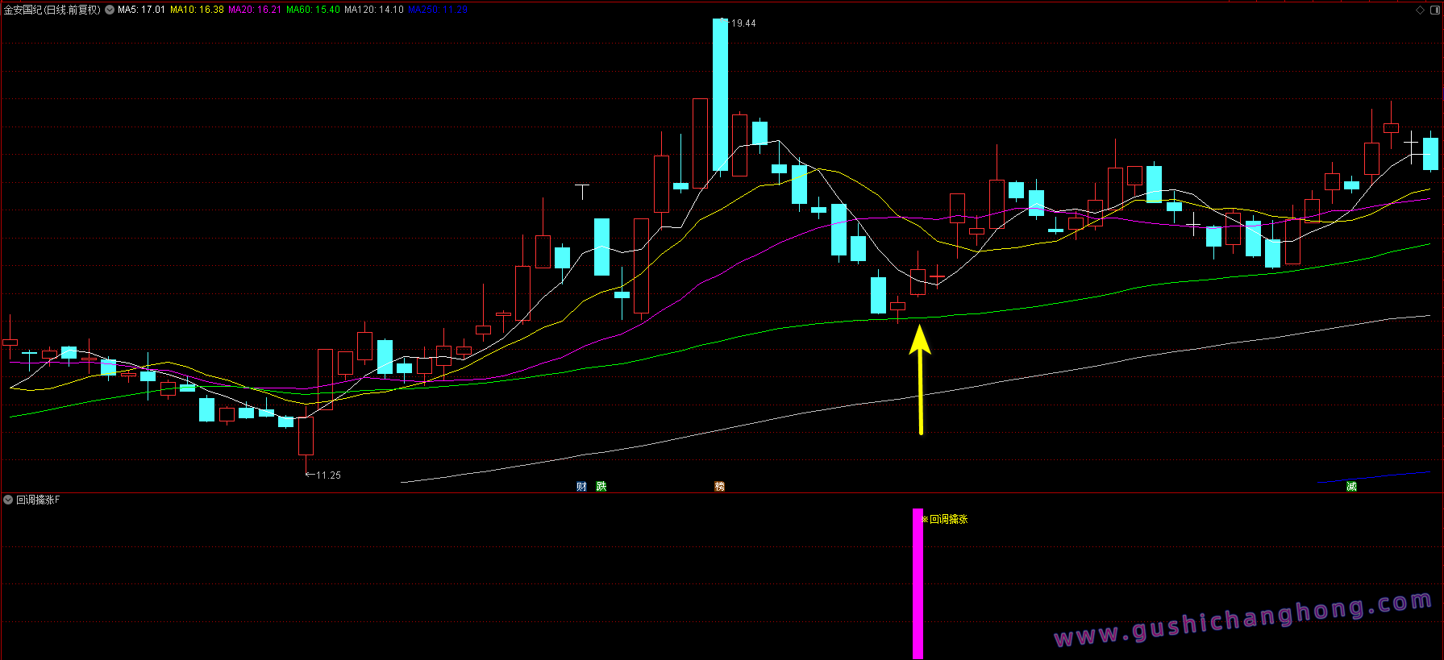Toggle the side panel icon at top-right
This screenshot has width=1444, height=660.
tap(1434, 10)
